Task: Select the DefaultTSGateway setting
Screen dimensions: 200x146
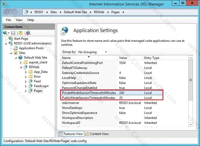Action: [x=112, y=68]
